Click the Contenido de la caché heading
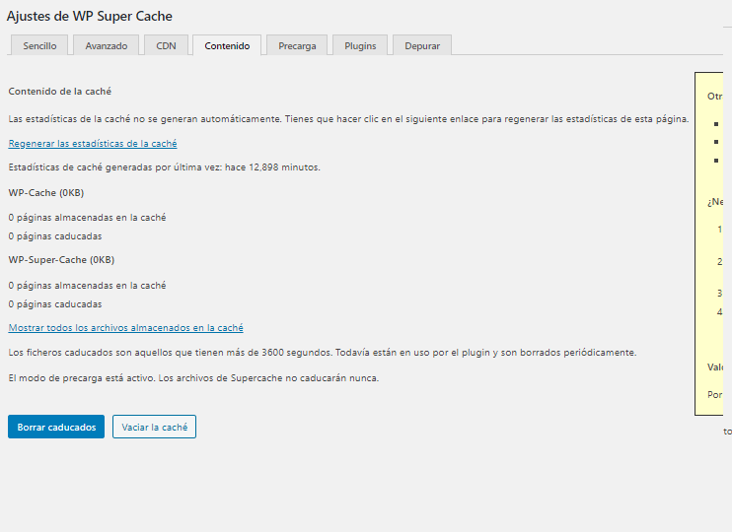732x532 pixels. (60, 92)
